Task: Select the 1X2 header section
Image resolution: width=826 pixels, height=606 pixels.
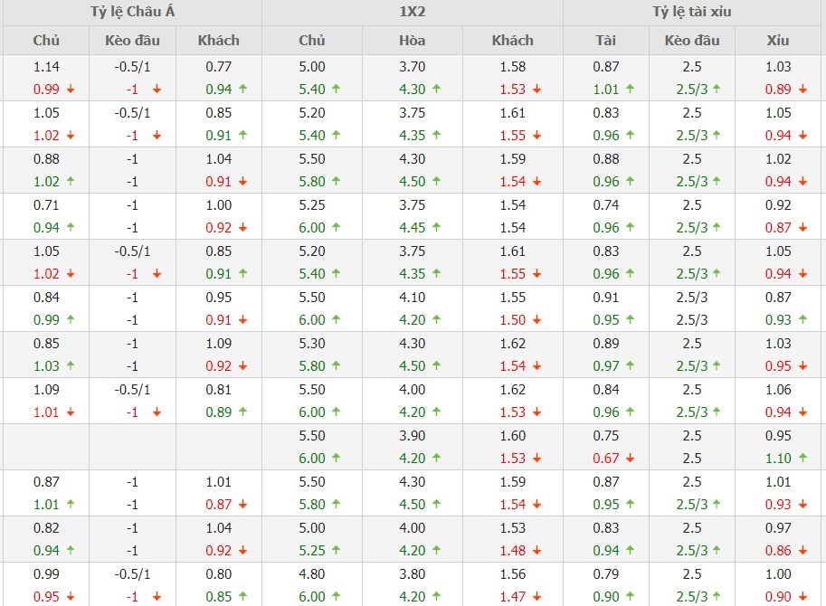Action: click(412, 13)
